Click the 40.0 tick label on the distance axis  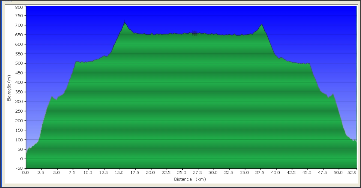pyautogui.click(x=275, y=173)
